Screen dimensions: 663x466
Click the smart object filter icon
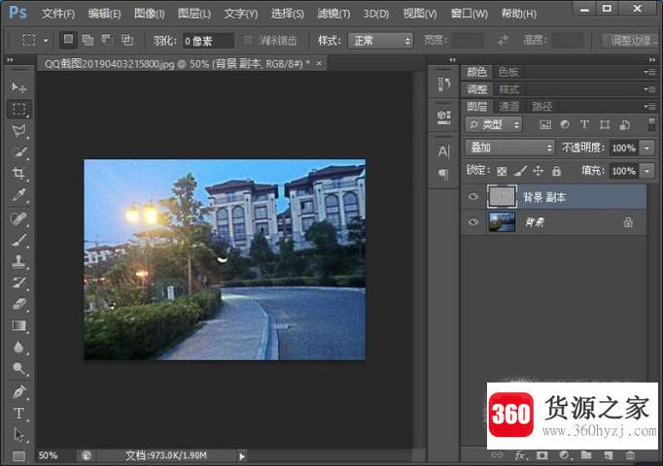click(624, 124)
